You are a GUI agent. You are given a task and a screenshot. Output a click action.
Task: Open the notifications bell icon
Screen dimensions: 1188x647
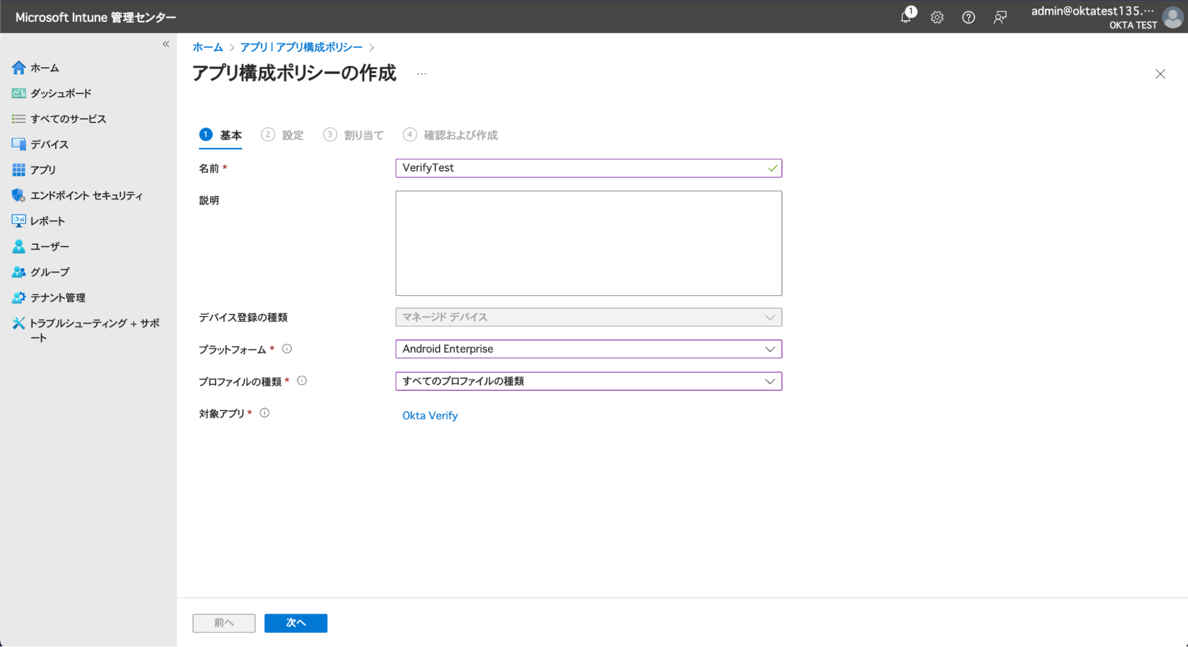(906, 17)
